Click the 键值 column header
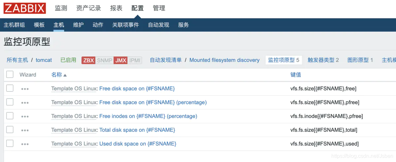The width and height of the screenshot is (396, 162). (296, 75)
